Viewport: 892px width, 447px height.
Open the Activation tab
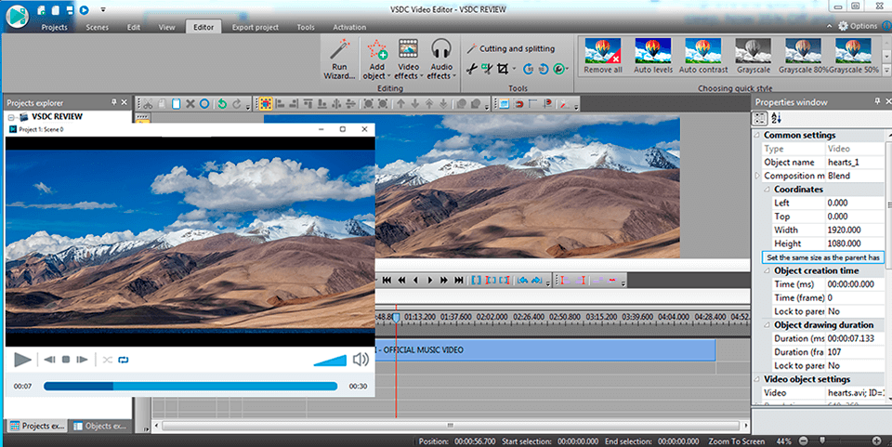tap(349, 27)
